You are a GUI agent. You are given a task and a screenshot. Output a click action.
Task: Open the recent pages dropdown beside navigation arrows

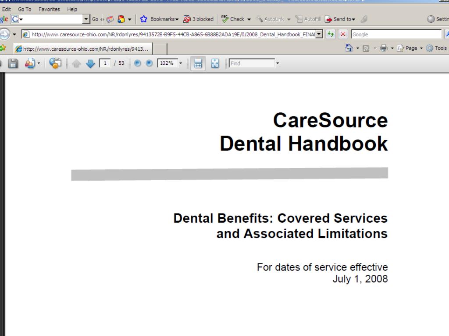coord(14,35)
